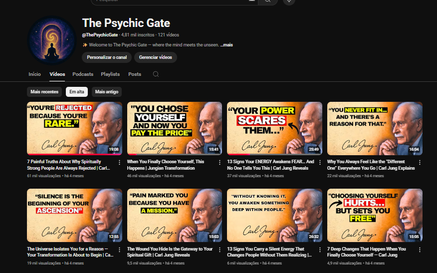Click The Psychic Gate channel avatar

coord(52,40)
